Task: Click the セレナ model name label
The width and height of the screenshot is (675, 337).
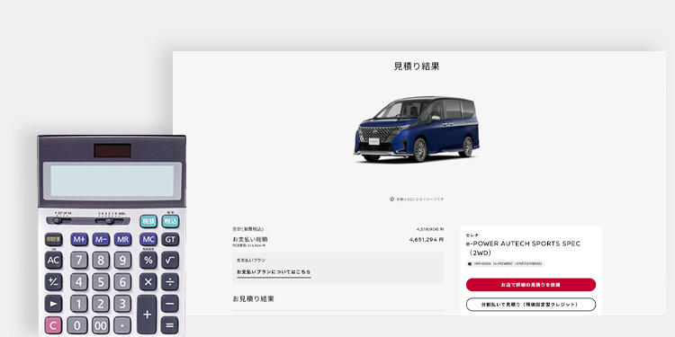Action: (472, 235)
